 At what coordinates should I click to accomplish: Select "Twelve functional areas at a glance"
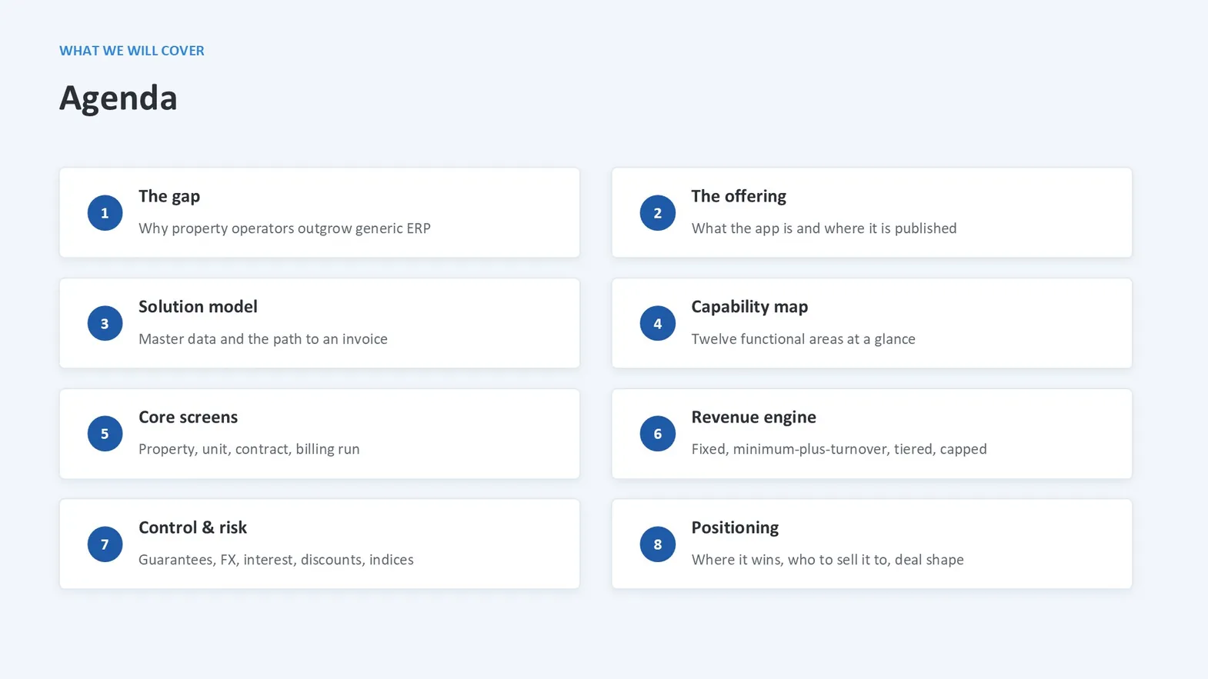coord(803,339)
